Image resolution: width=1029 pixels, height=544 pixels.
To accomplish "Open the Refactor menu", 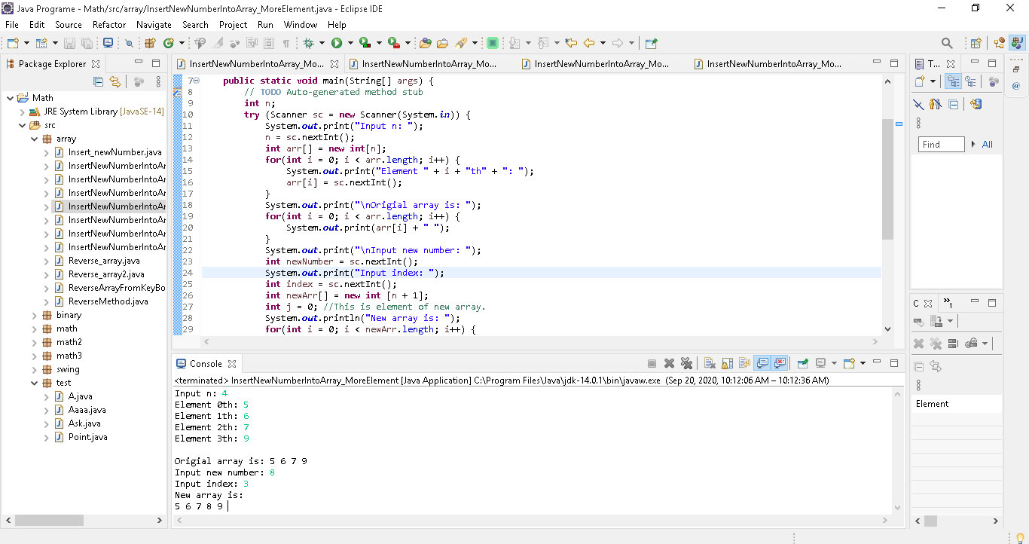I will click(109, 24).
